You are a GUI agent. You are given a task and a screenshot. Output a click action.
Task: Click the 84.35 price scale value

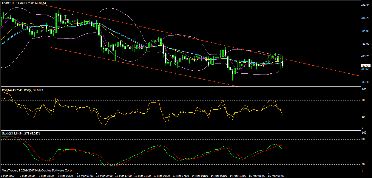click(365, 5)
